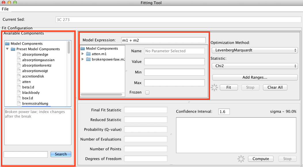
Task: Click the Clear All button
Action: pyautogui.click(x=275, y=88)
